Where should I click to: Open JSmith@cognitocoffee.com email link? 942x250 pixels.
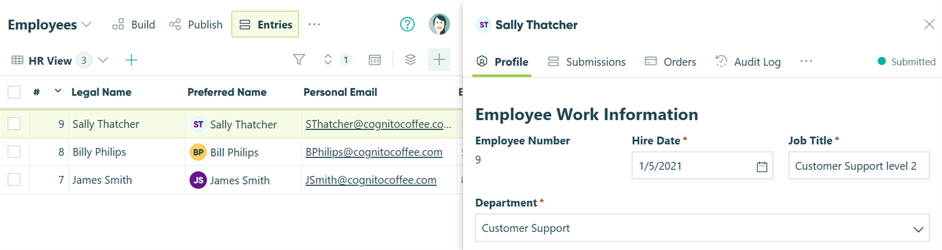click(x=371, y=180)
